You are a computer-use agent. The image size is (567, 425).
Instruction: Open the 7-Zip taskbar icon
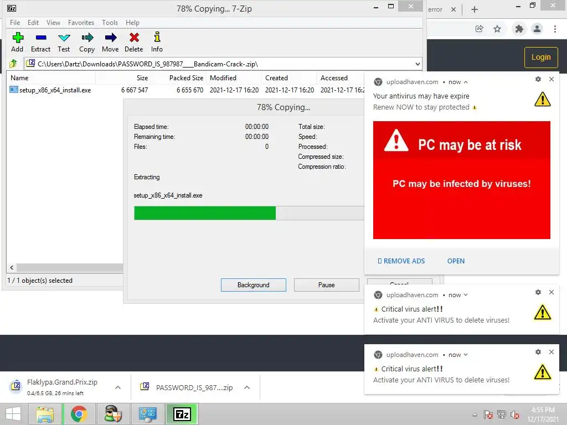182,414
